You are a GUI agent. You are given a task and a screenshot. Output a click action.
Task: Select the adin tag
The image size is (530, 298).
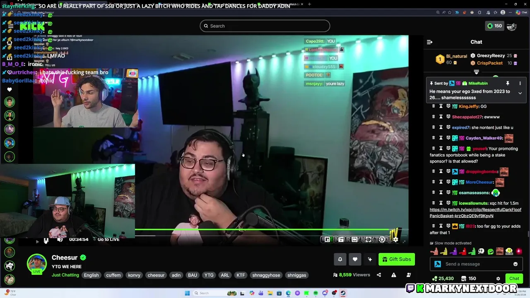tap(176, 275)
